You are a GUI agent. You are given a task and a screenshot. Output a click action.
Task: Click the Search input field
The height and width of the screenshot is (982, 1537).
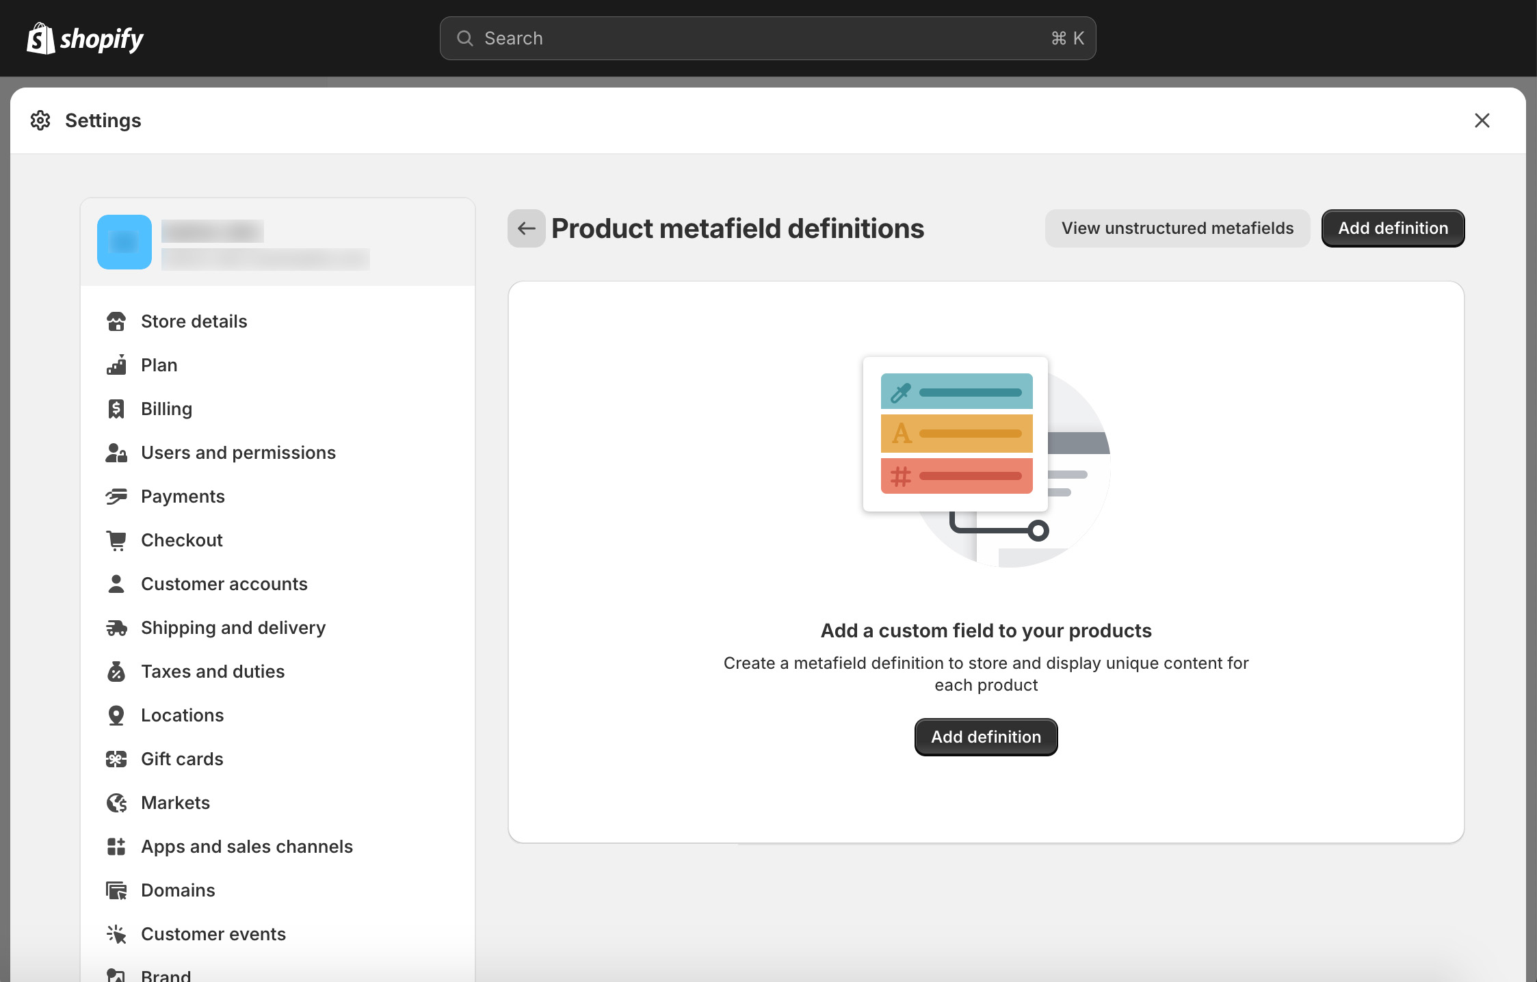coord(766,38)
